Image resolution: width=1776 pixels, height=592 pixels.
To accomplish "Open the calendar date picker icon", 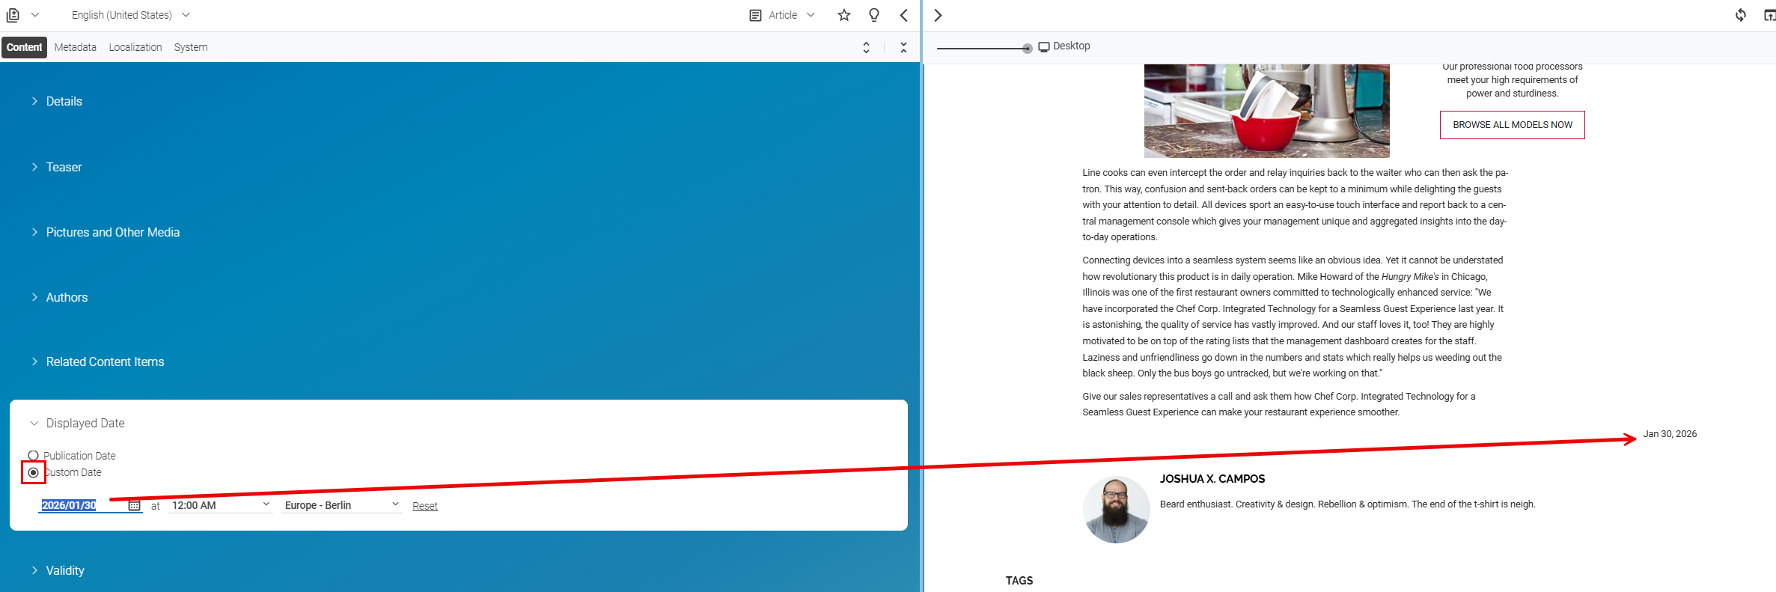I will click(134, 506).
